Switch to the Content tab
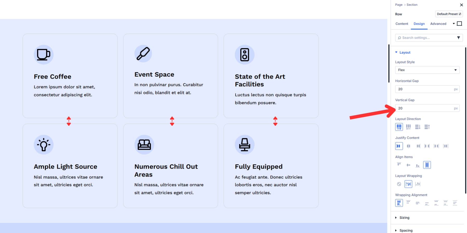 [402, 24]
